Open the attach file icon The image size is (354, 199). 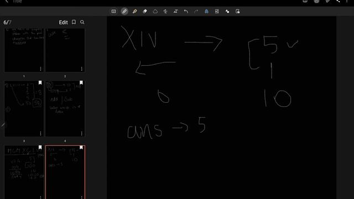click(x=327, y=1)
